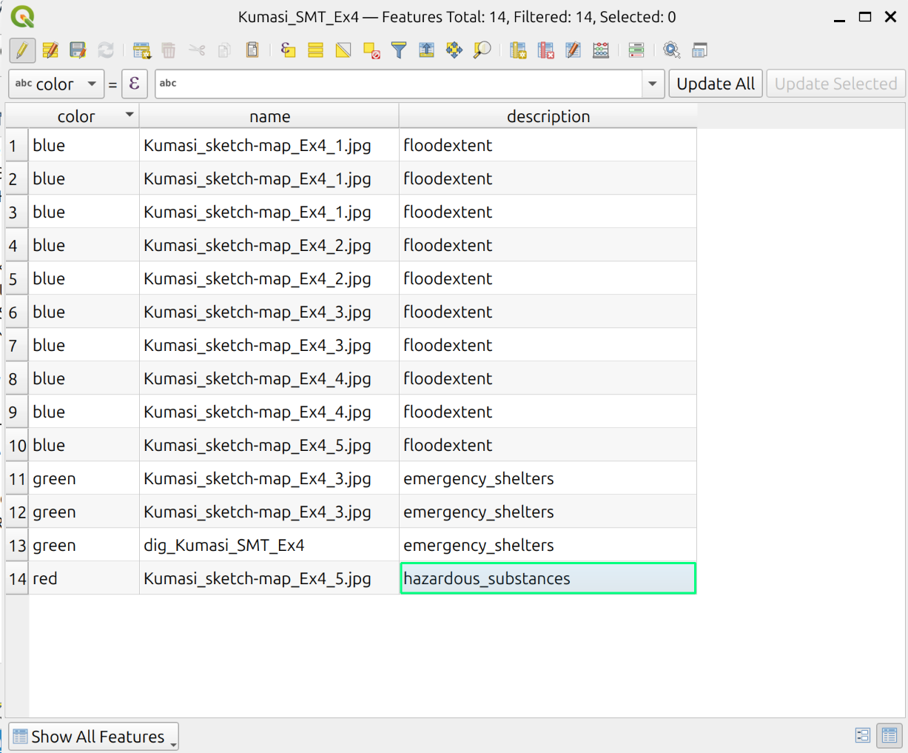Deselect all features icon
The height and width of the screenshot is (753, 908).
(371, 50)
